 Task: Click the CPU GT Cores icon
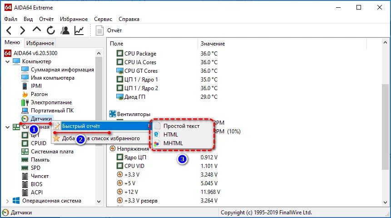[x=120, y=71]
